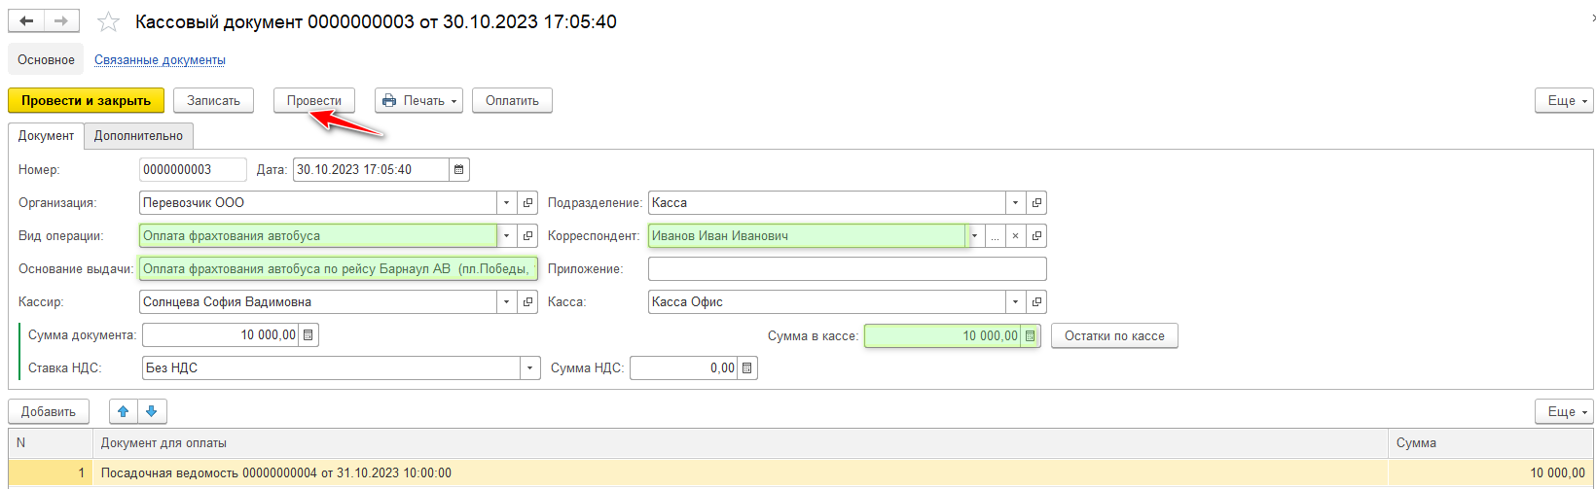Screen dimensions: 1596x489
Task: Open the calendar picker for Дата field
Action: click(x=458, y=169)
